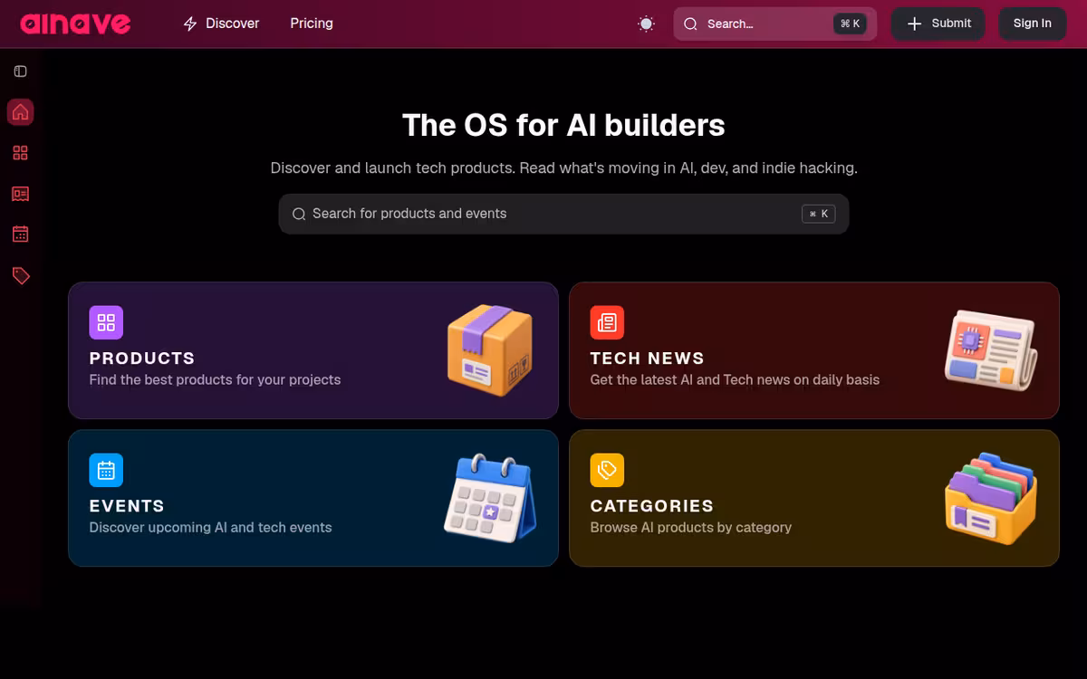Go to the Pricing page

(312, 24)
